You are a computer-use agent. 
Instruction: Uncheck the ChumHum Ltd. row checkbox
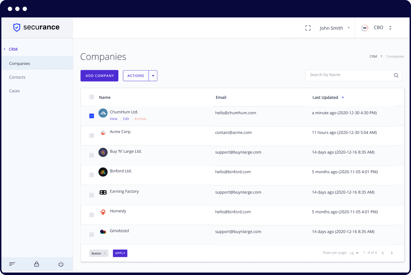point(92,116)
